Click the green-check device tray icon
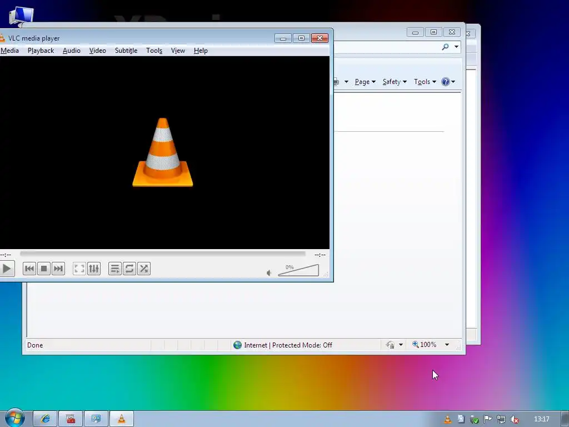This screenshot has height=427, width=569. point(475,419)
